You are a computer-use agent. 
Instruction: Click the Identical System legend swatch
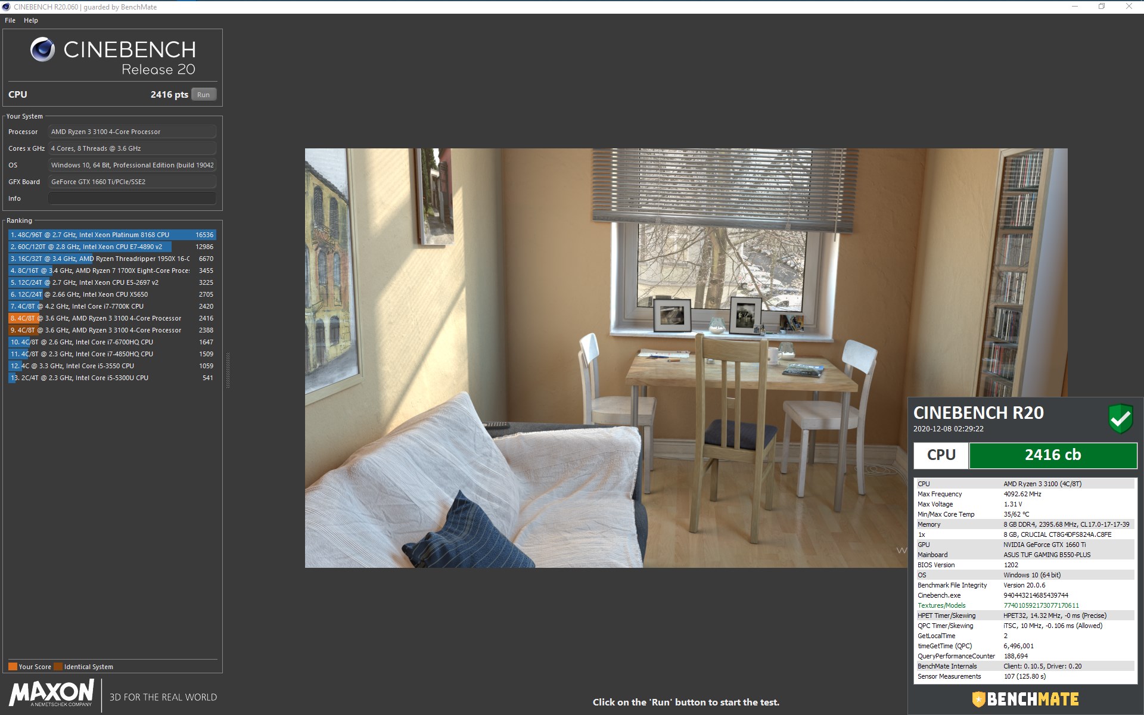pyautogui.click(x=58, y=667)
